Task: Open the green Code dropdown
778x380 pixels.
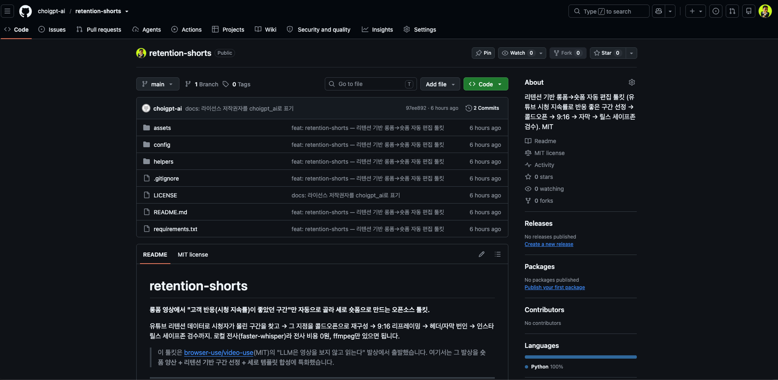Action: point(486,84)
